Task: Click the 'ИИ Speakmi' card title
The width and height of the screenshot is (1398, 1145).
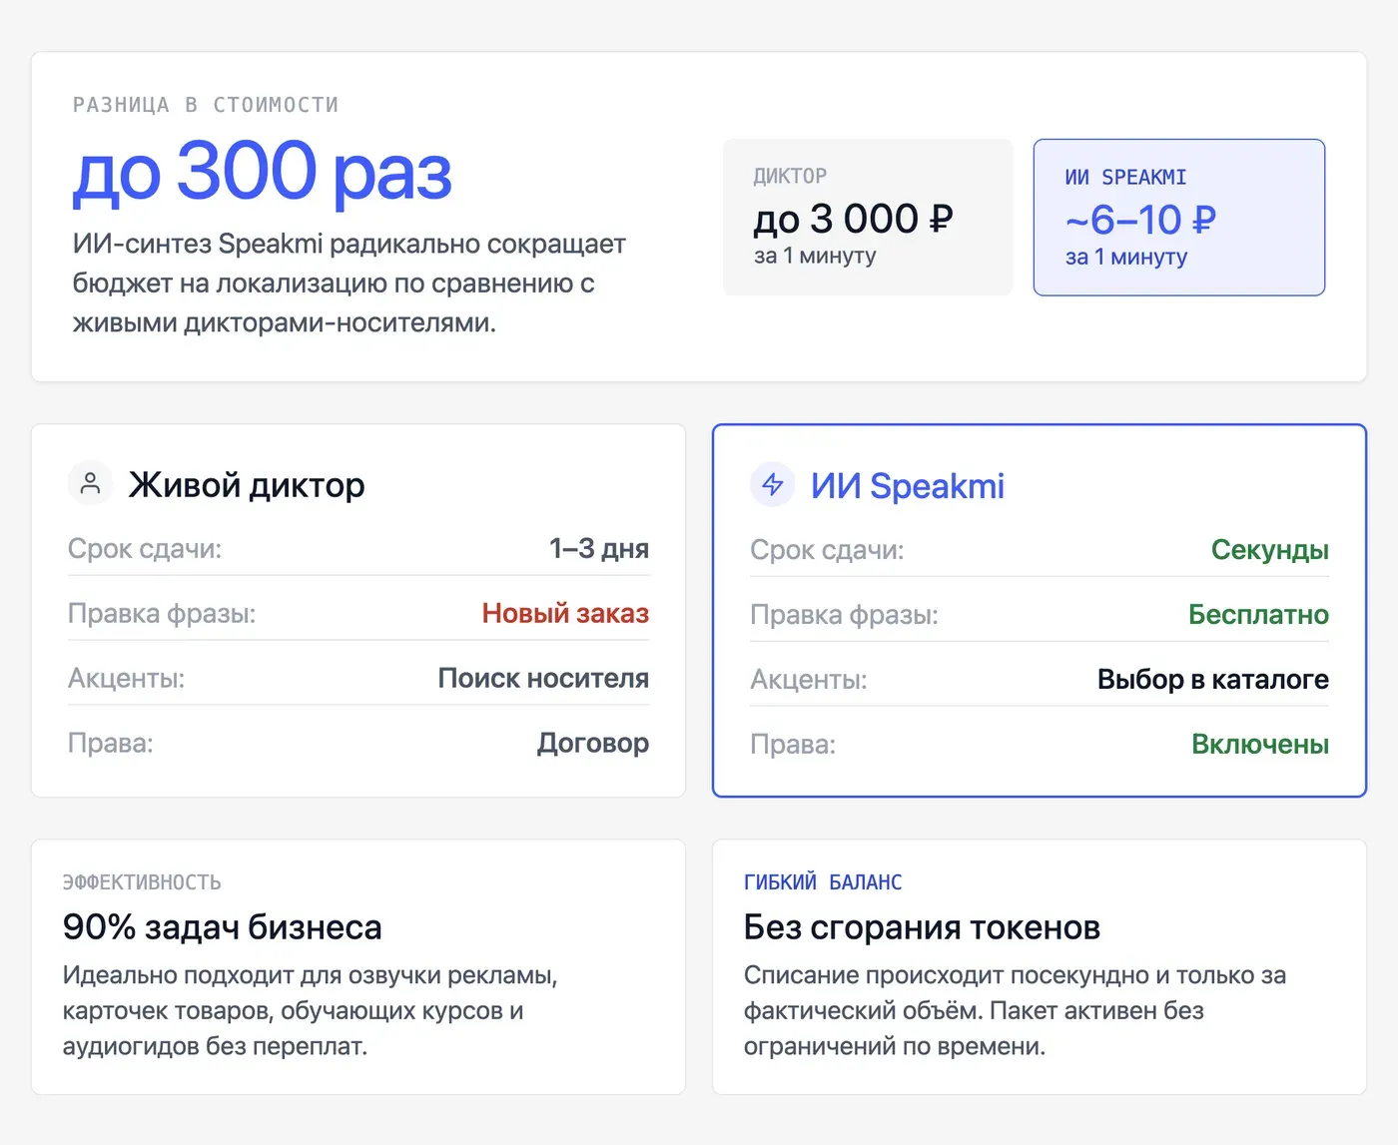Action: pyautogui.click(x=908, y=486)
